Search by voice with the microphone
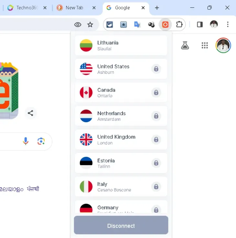 [26, 141]
